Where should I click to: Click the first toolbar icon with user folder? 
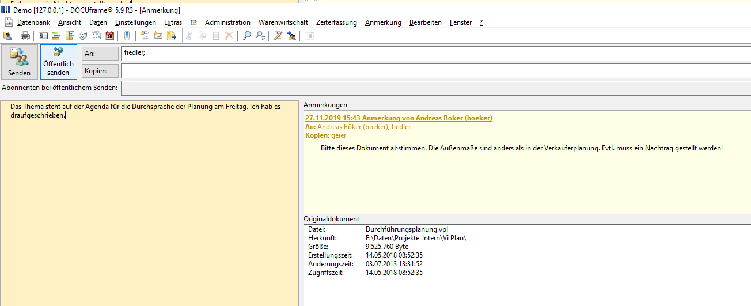pos(7,36)
